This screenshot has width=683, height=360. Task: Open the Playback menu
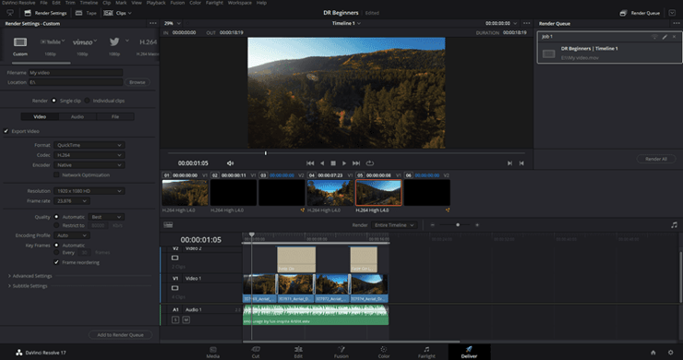coord(155,3)
